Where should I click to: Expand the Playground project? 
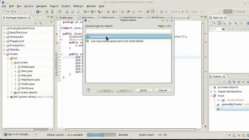(x=4, y=41)
